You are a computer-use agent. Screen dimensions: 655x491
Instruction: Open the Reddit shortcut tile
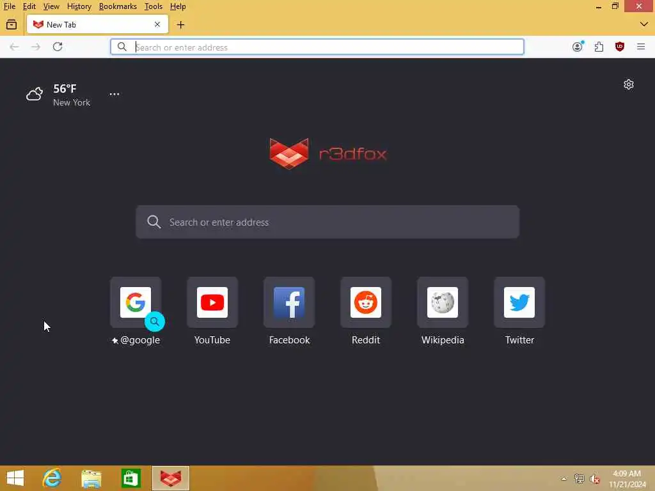pos(366,302)
